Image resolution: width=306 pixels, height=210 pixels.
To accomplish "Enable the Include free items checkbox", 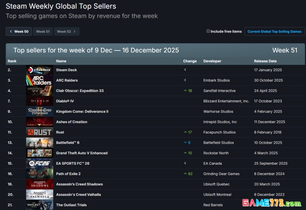I will click(208, 31).
